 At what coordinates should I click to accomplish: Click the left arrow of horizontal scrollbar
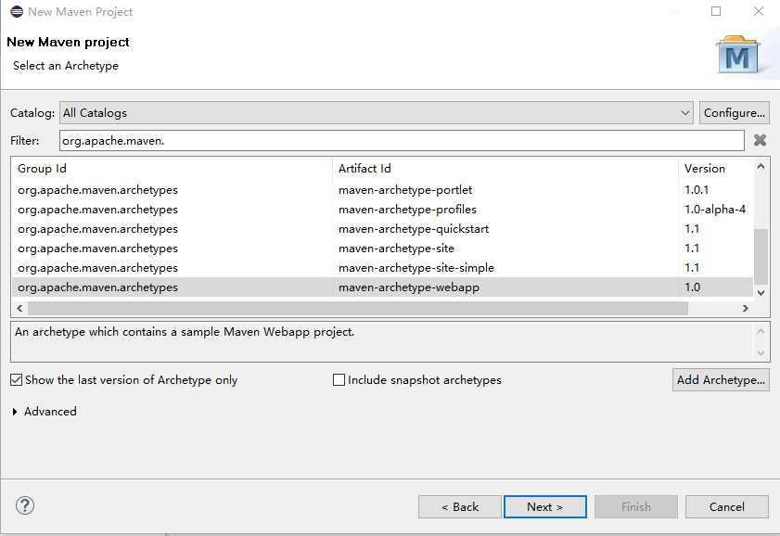coord(19,308)
